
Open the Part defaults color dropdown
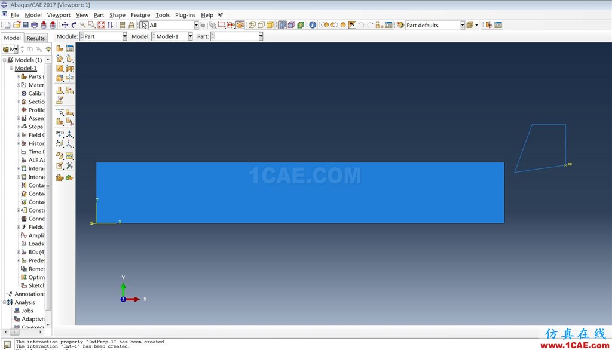tap(462, 25)
